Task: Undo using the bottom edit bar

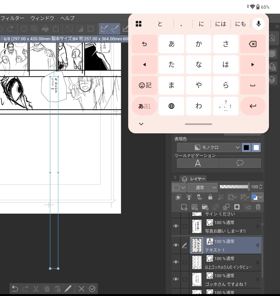Action: click(x=15, y=289)
